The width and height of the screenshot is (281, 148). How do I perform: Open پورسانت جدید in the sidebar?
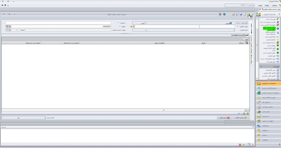click(271, 19)
